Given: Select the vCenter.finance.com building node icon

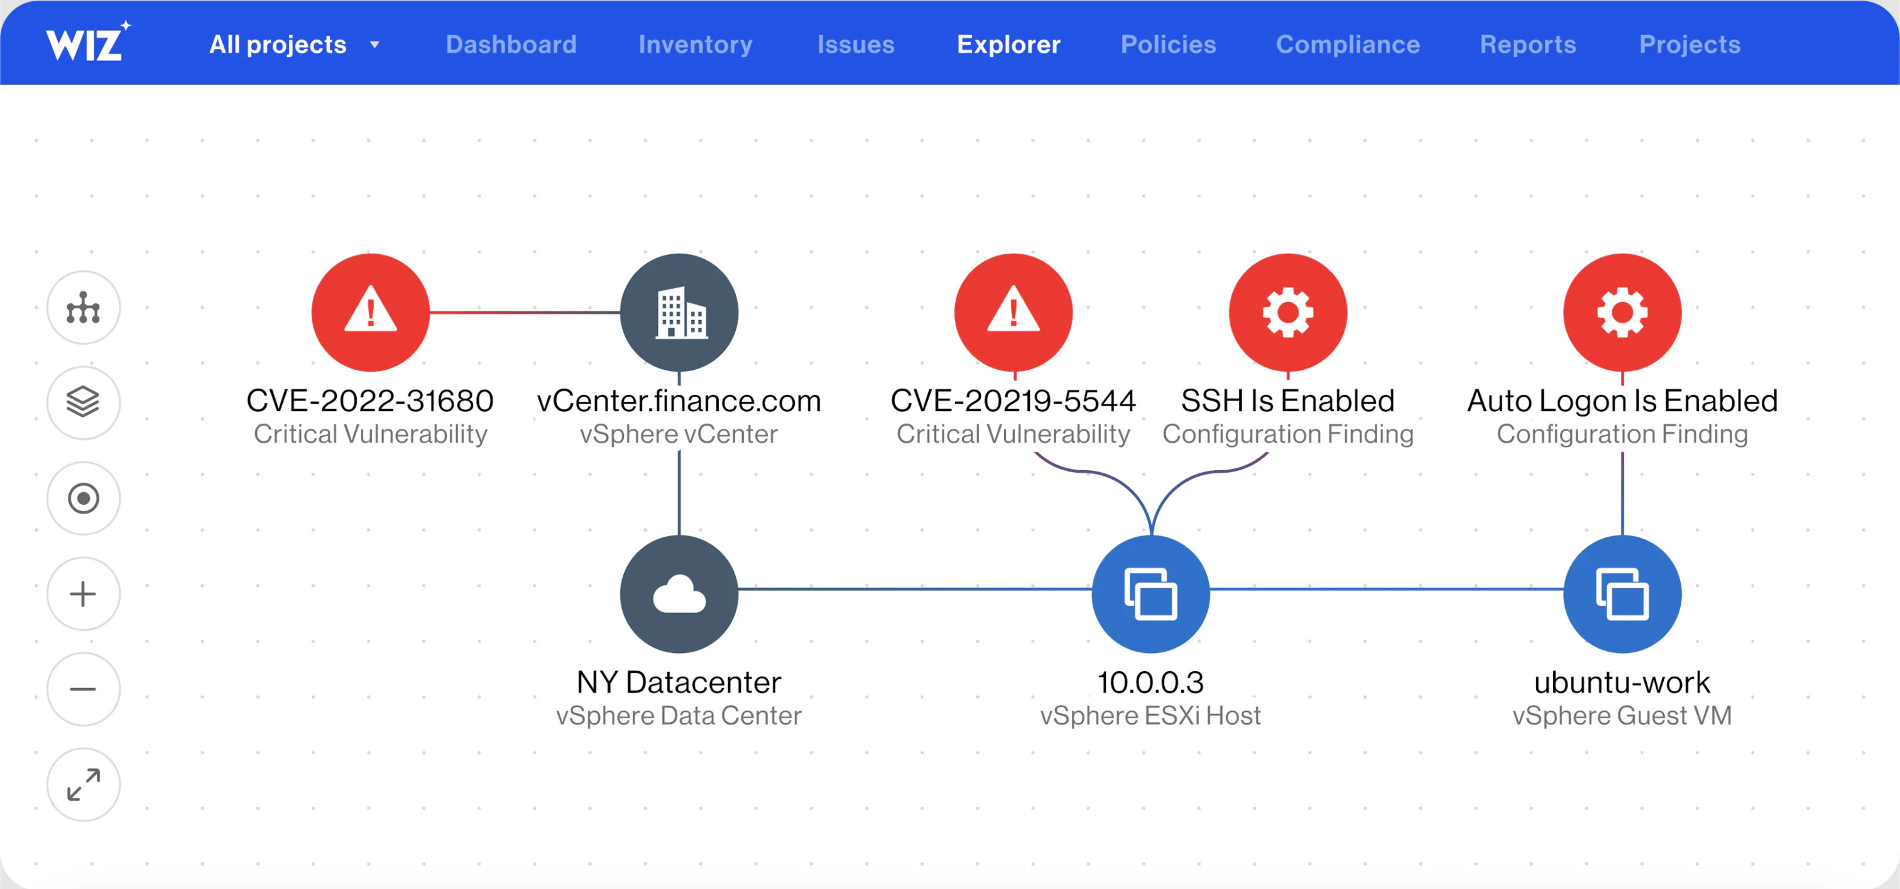Looking at the screenshot, I should 679,313.
